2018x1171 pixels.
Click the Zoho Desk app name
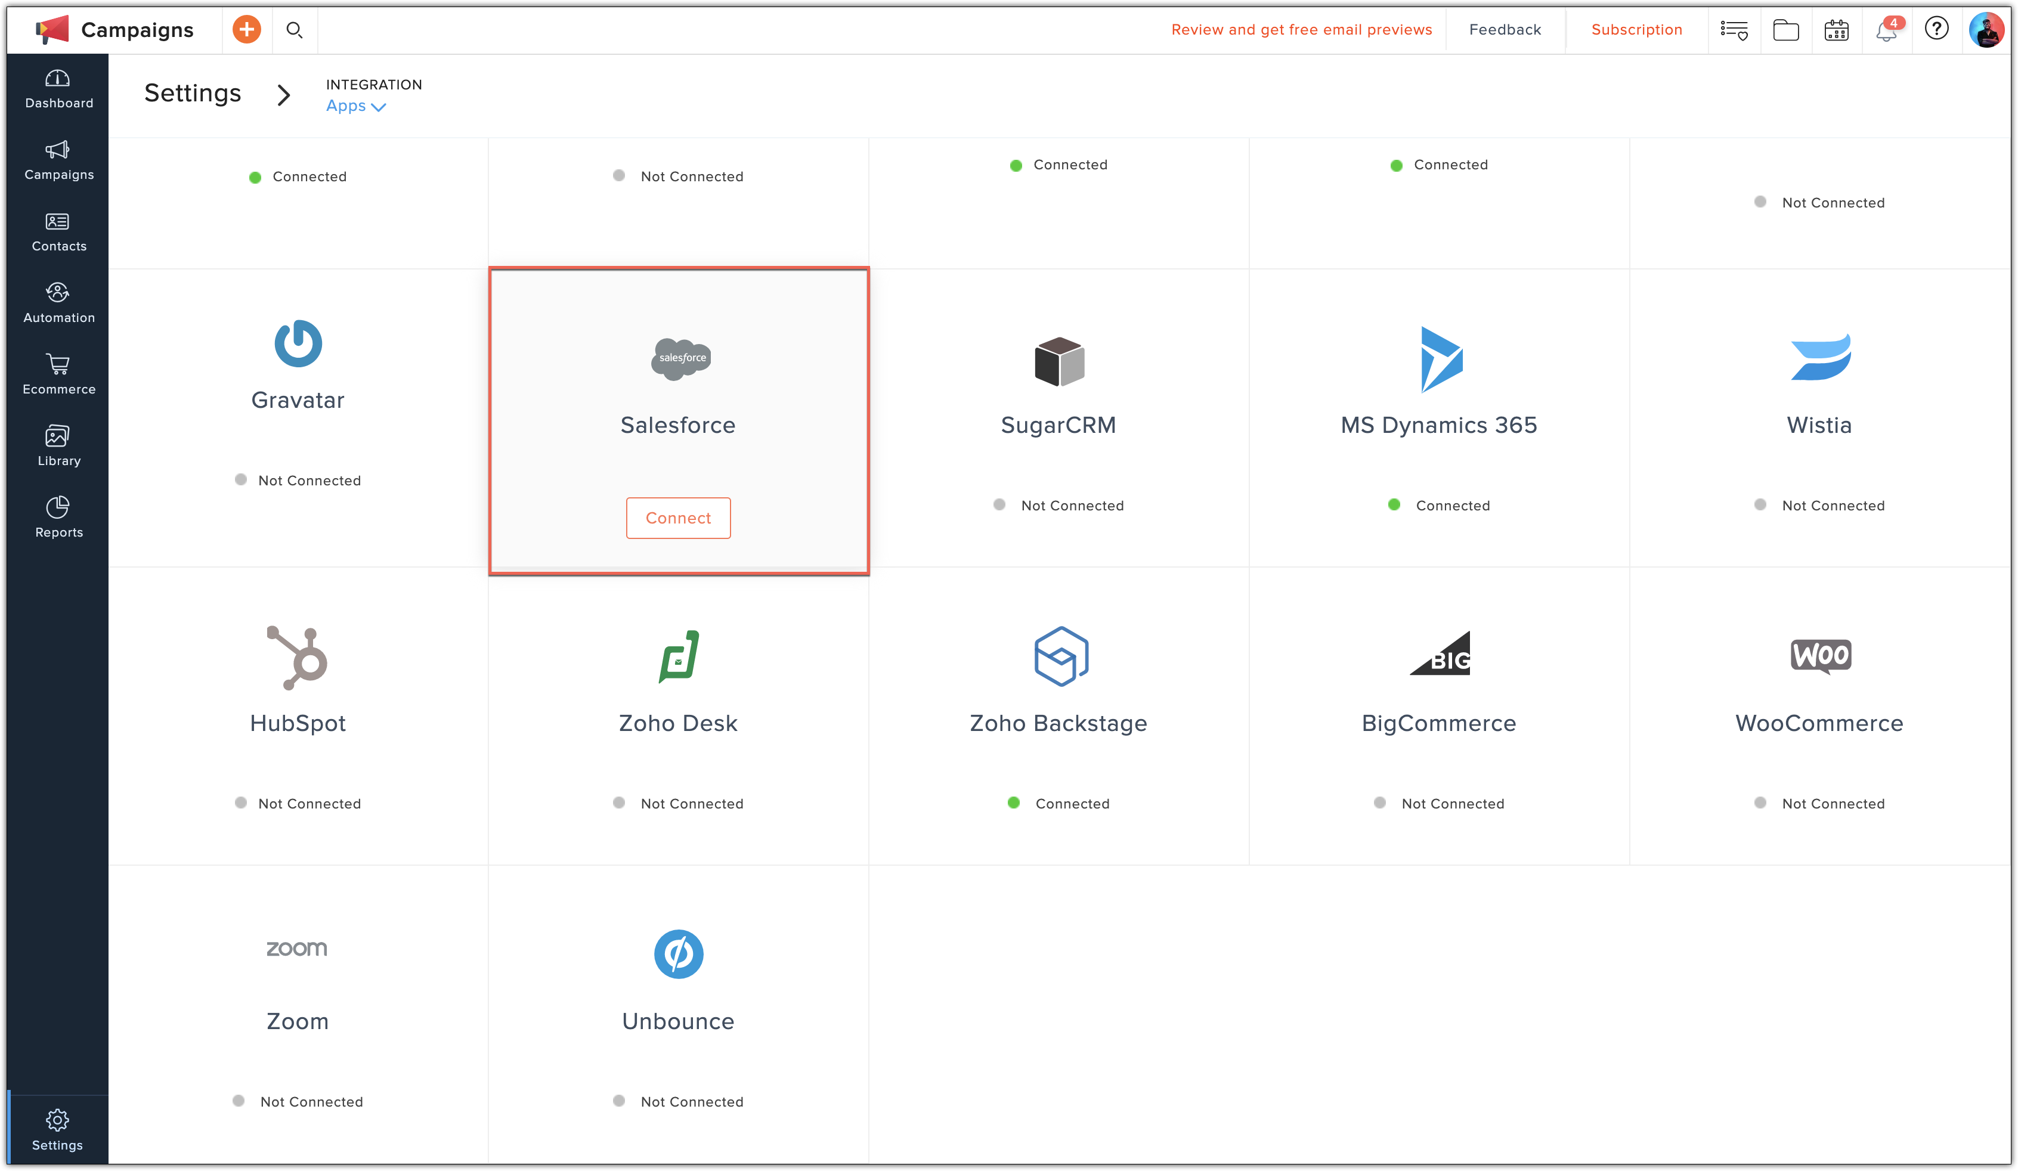coord(678,724)
